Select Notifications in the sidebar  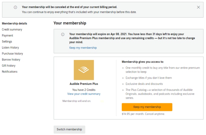[10, 72]
